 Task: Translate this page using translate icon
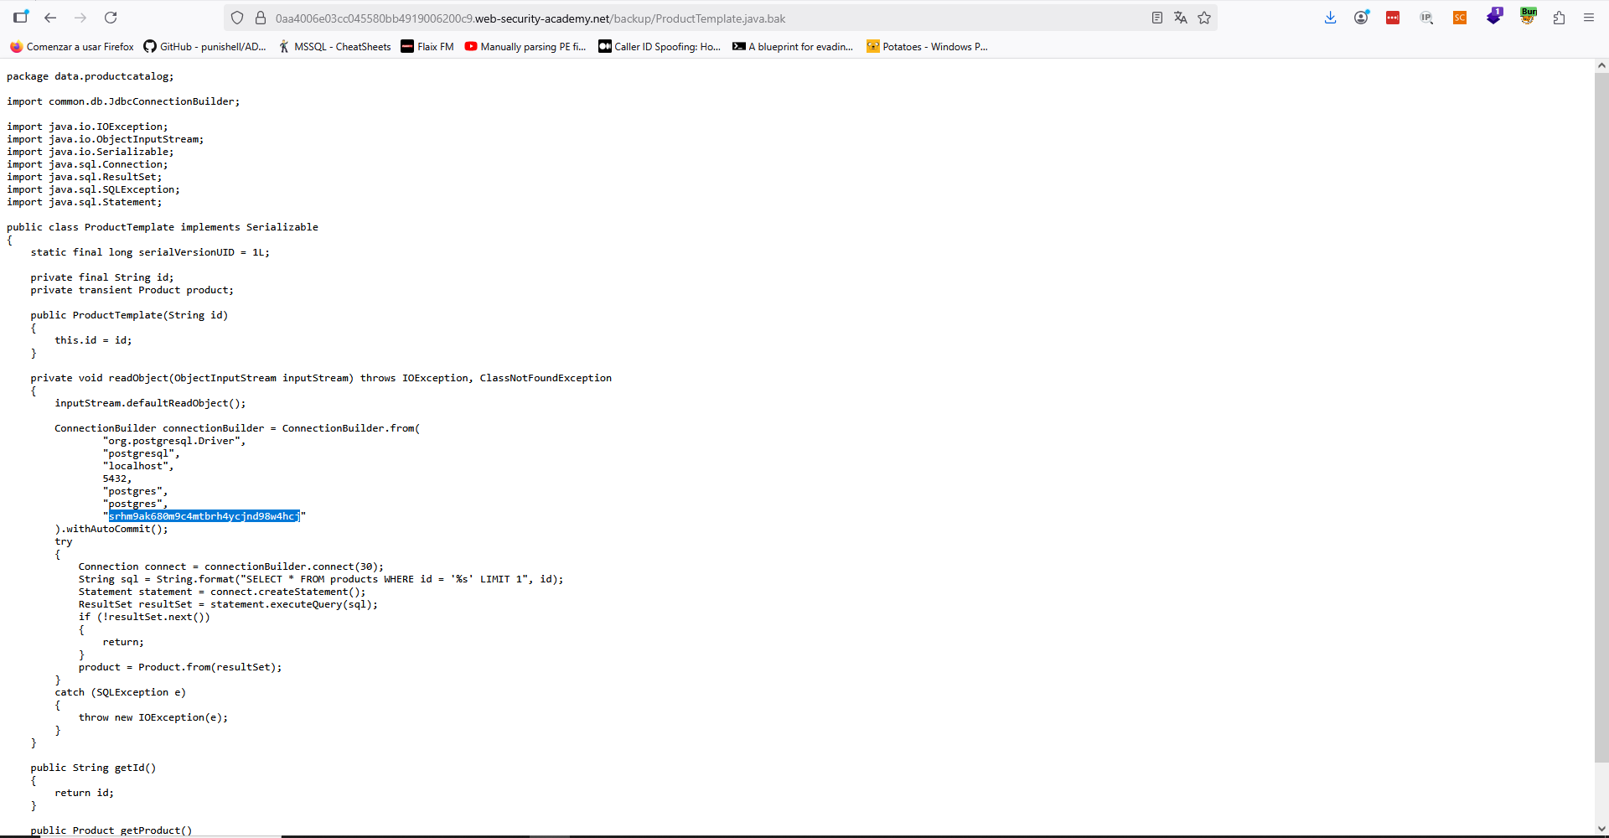(x=1180, y=18)
